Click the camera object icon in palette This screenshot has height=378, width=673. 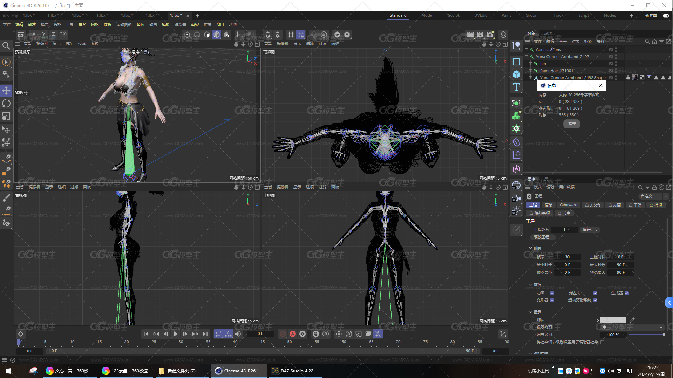click(x=516, y=198)
